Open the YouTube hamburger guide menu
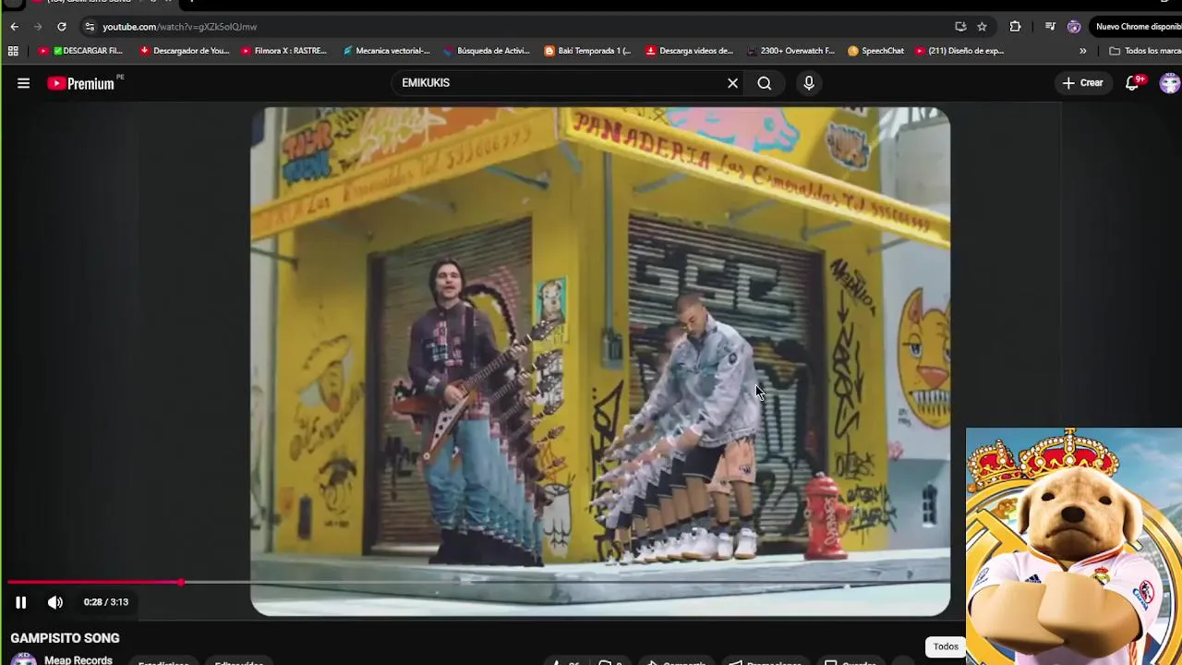This screenshot has width=1182, height=665. [x=23, y=83]
